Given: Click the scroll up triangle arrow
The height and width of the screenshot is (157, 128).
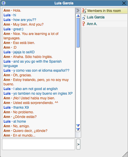Looking at the screenshot, I should (78, 15).
